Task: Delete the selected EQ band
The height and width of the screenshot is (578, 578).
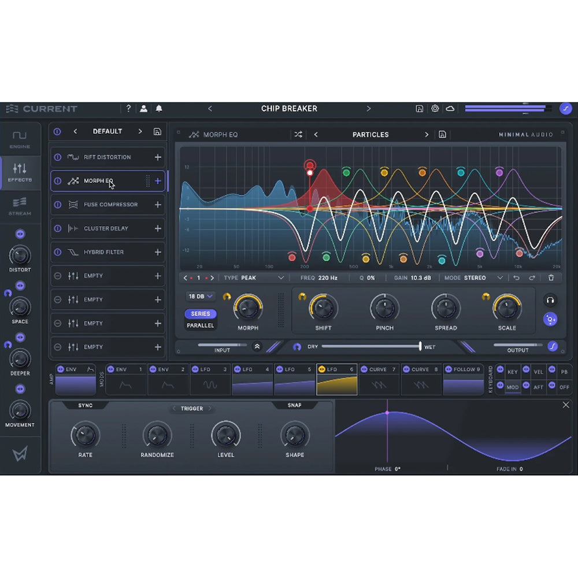Action: coord(551,277)
